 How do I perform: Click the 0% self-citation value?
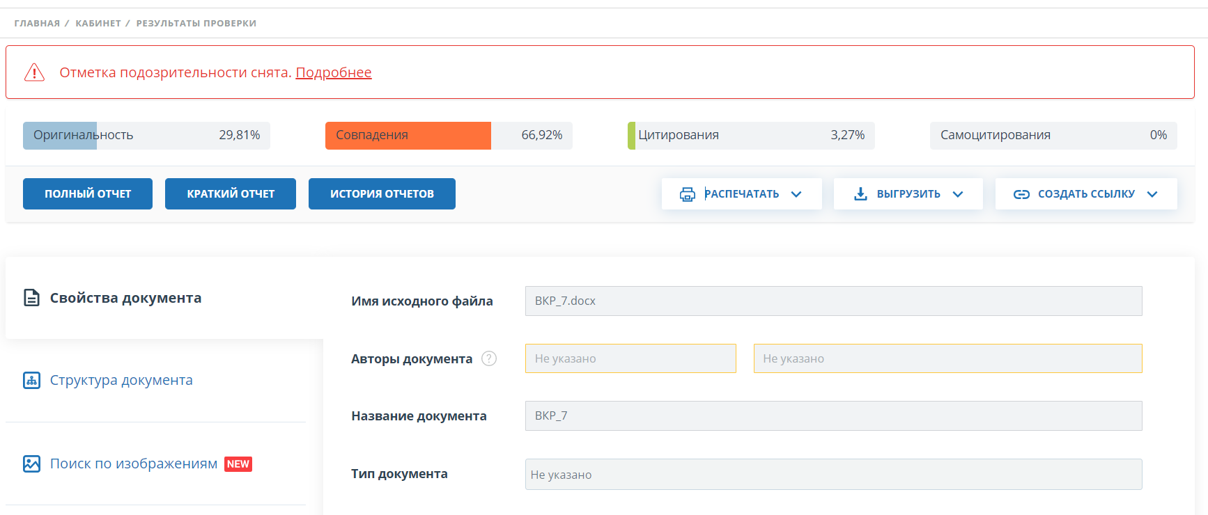1159,135
